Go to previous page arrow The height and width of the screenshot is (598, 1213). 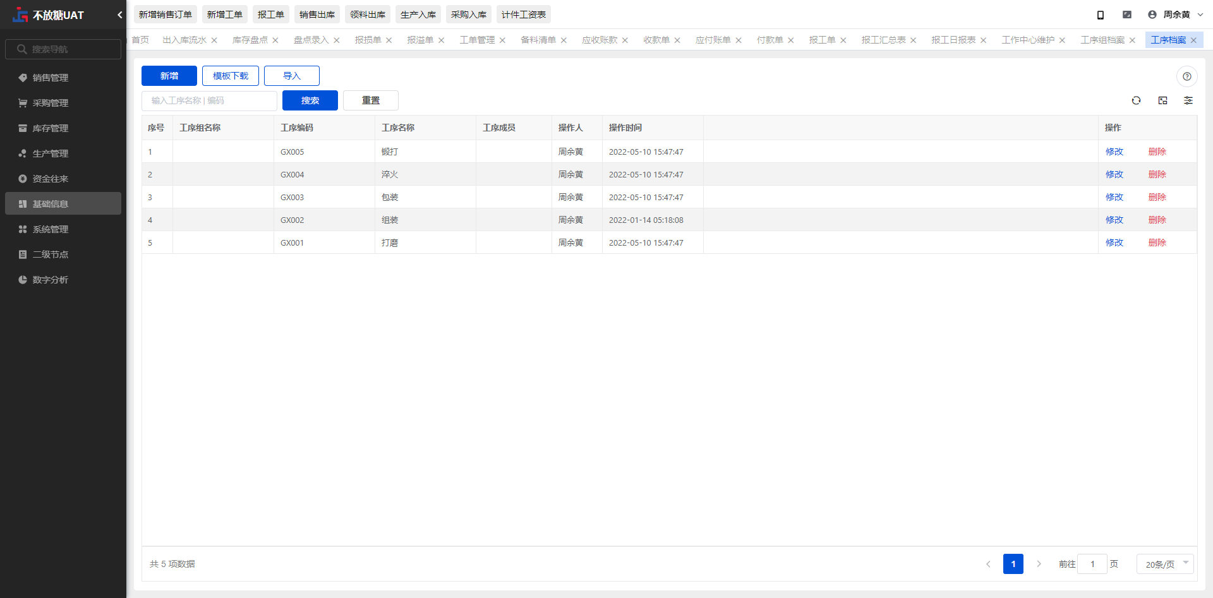pyautogui.click(x=988, y=564)
